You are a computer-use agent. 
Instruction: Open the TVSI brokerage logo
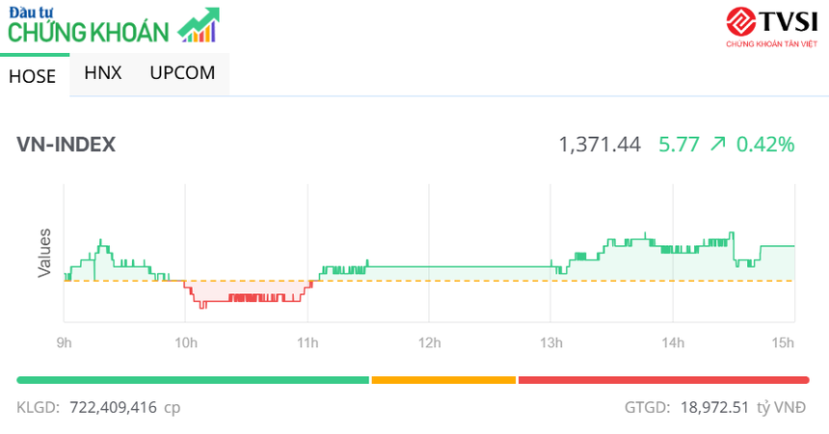tap(770, 28)
